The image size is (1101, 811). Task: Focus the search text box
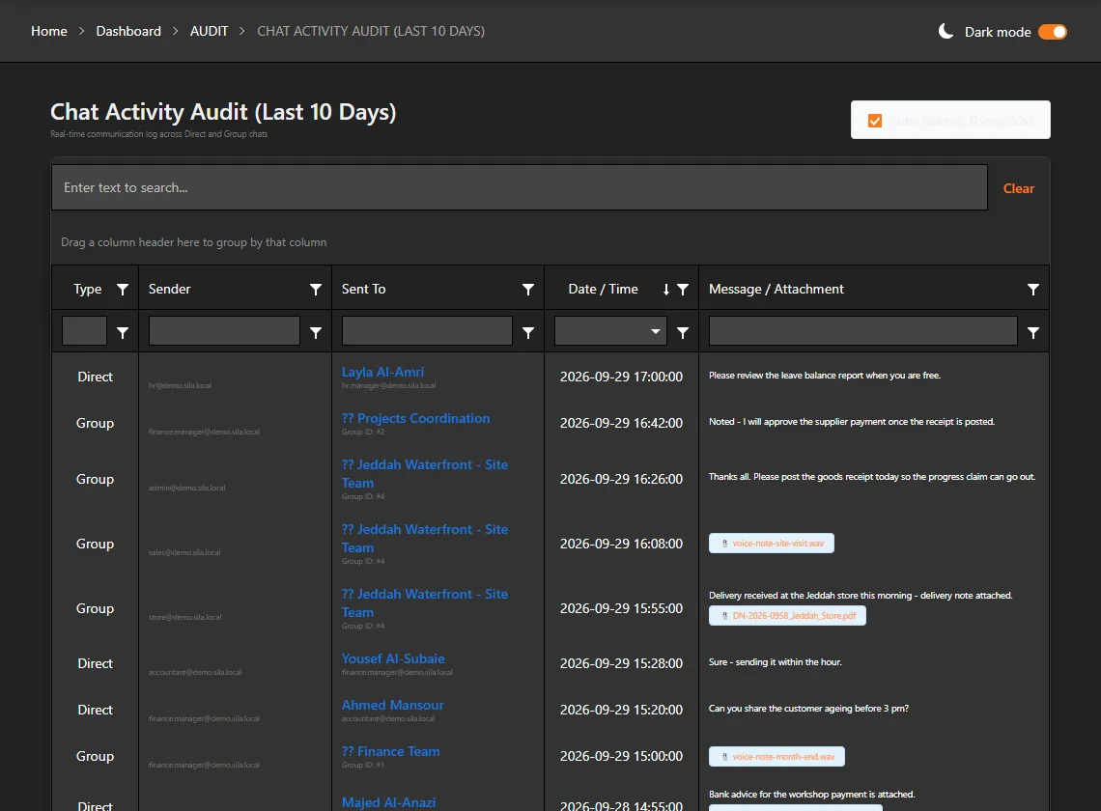coord(520,187)
